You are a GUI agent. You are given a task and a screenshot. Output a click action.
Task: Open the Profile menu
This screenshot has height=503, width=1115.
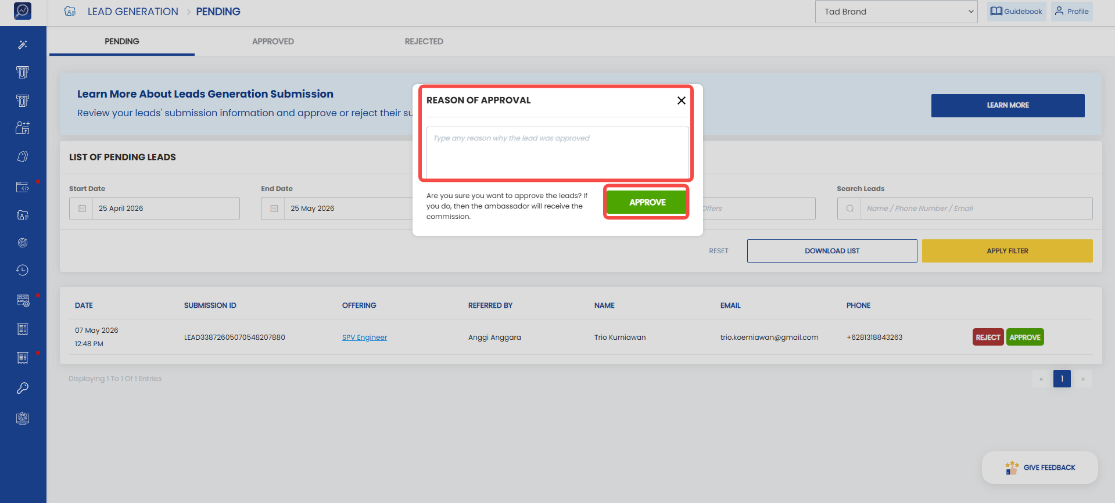1072,12
